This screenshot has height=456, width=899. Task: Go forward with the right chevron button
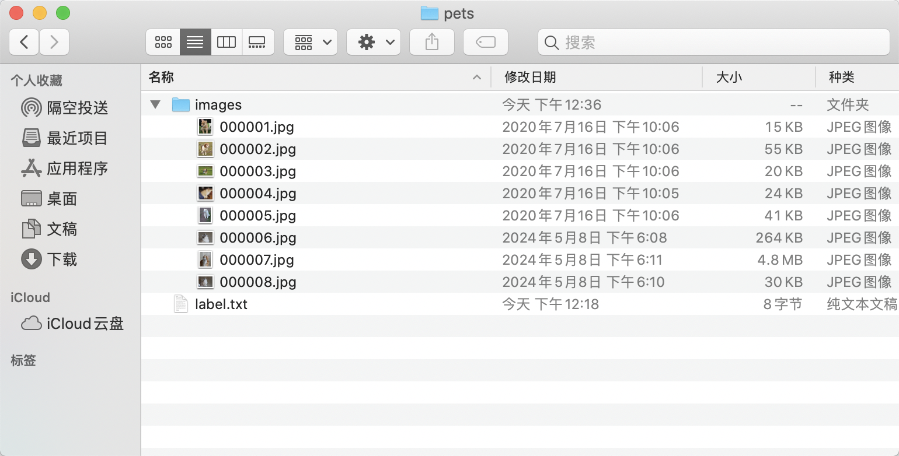tap(54, 42)
